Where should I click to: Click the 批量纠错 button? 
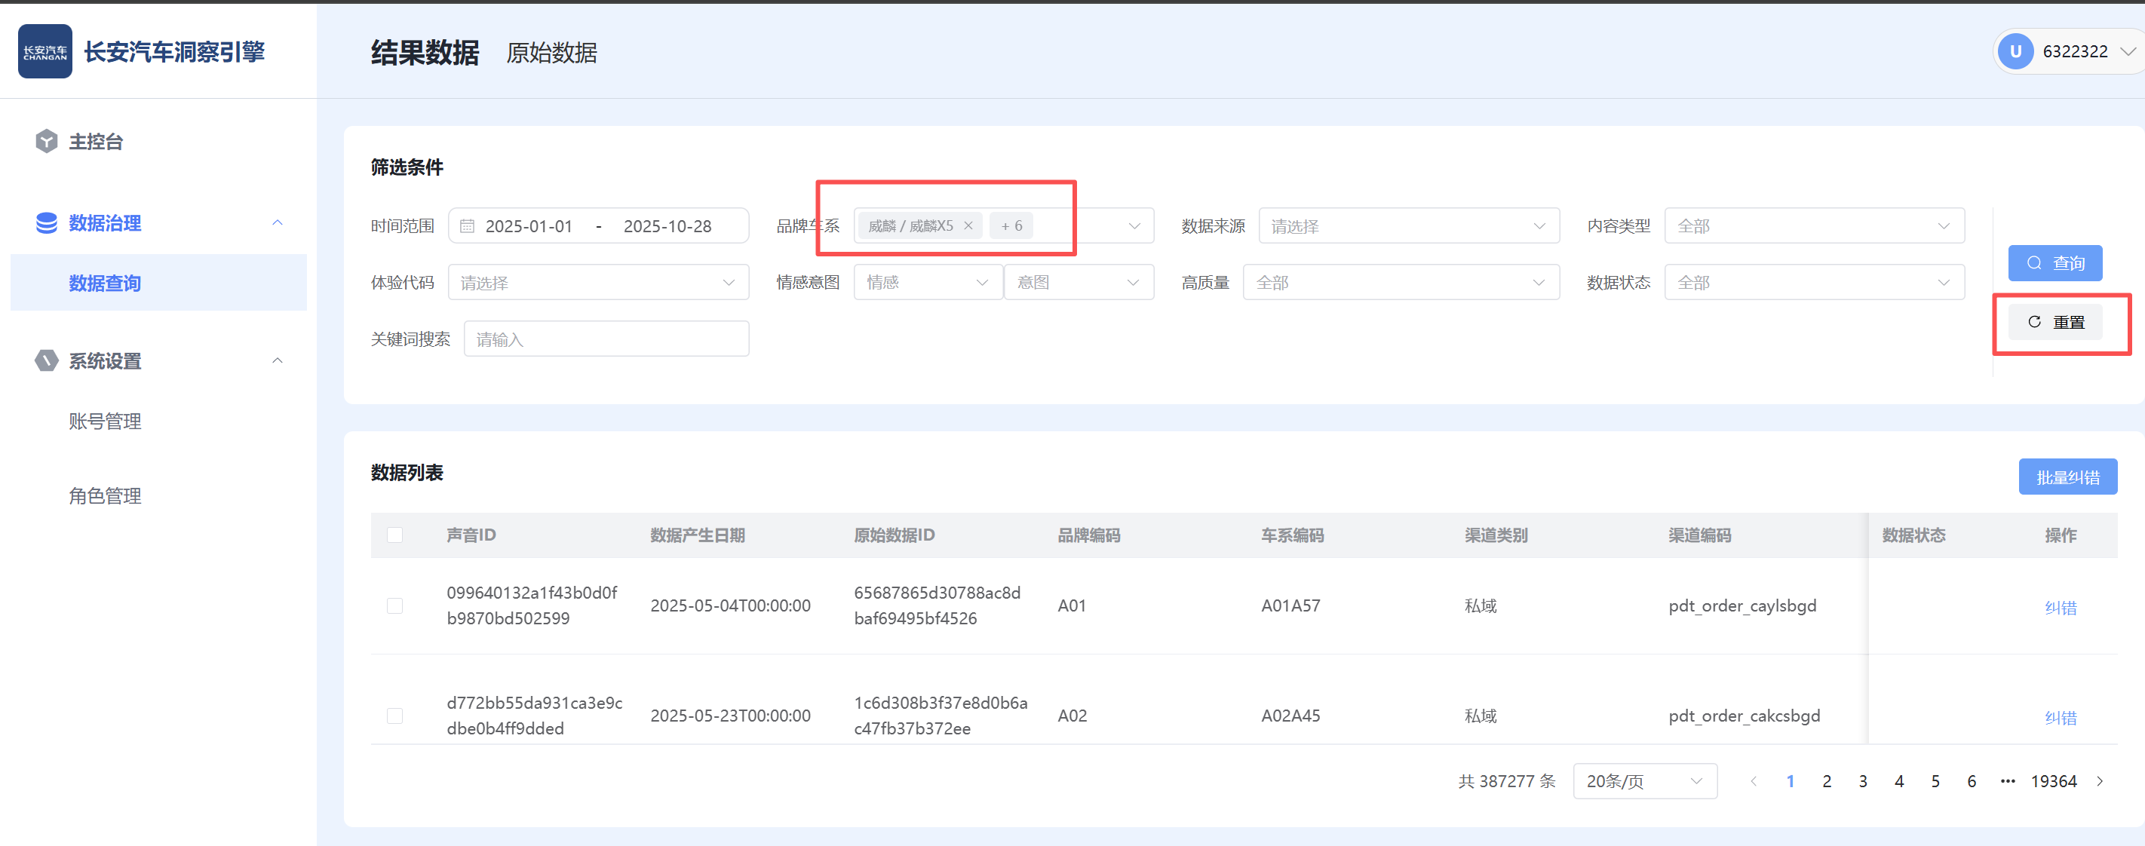click(2067, 477)
